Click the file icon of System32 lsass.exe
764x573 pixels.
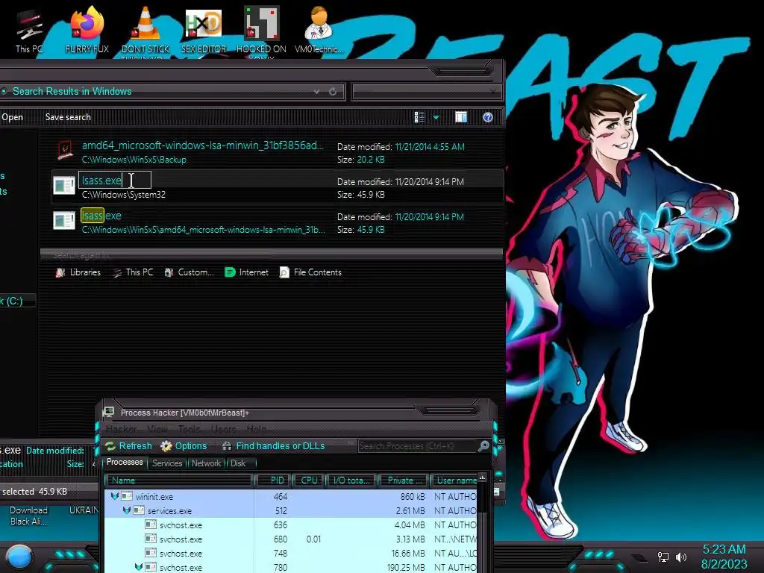point(64,186)
